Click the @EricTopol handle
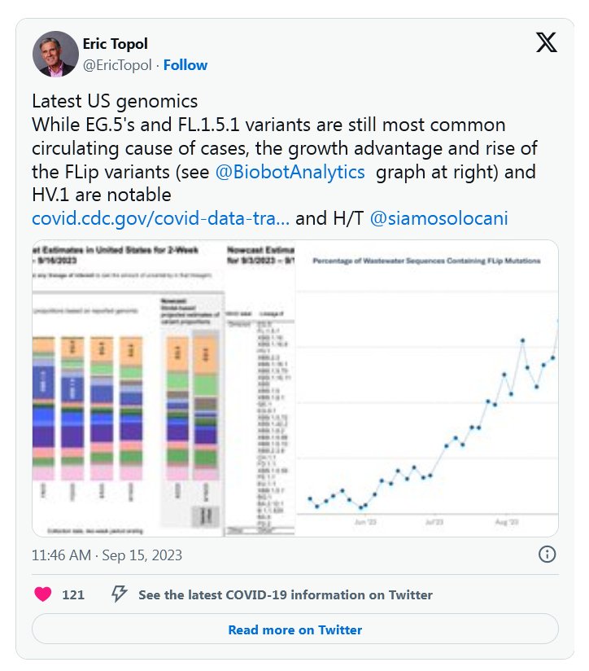 pyautogui.click(x=117, y=65)
